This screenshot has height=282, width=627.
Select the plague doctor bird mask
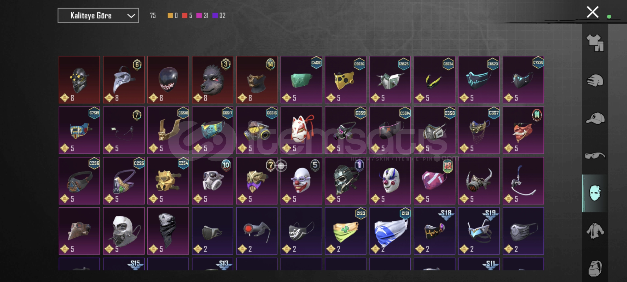pyautogui.click(x=124, y=80)
